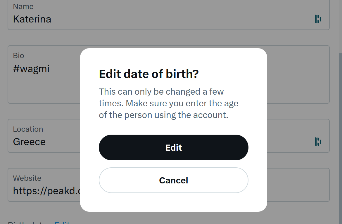Screen dimensions: 342x224
Task: Open Dashlane autofill icon in Name field
Action: click(x=318, y=19)
